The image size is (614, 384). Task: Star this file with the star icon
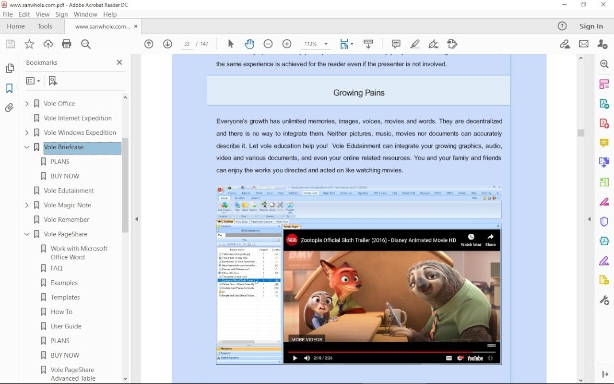pyautogui.click(x=29, y=44)
